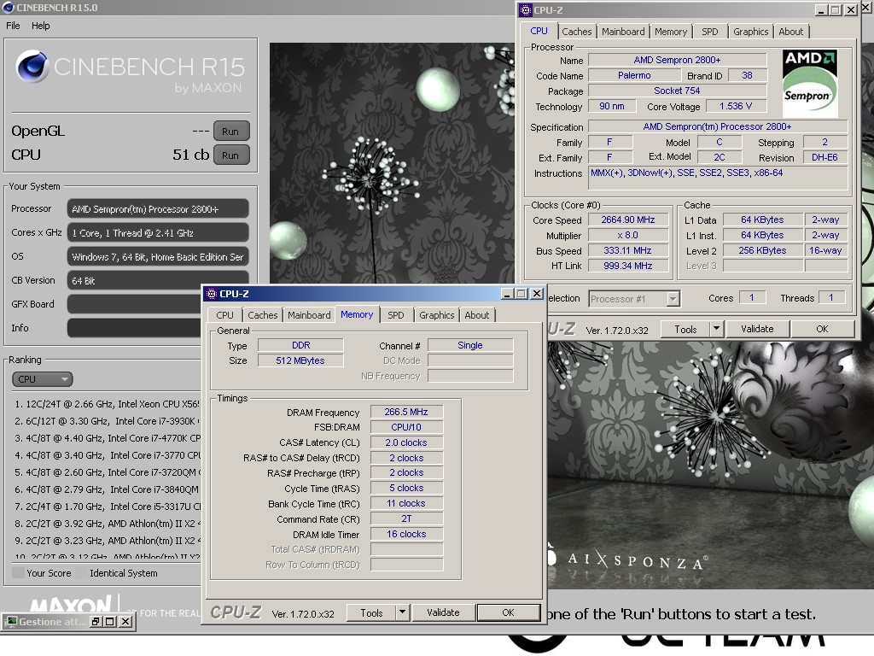Select ranking entry 3 Core i7-4770K
Screen dimensions: 874x656
click(106, 438)
